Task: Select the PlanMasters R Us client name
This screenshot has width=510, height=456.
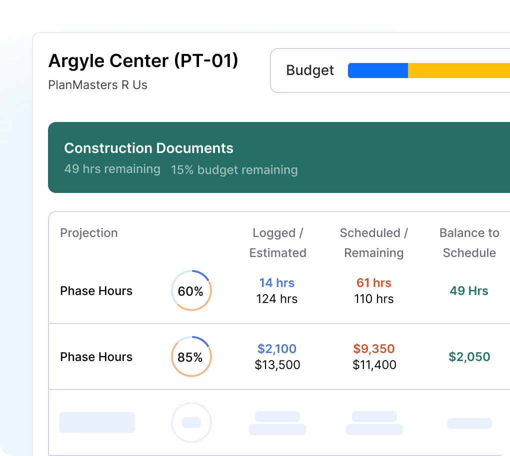Action: 97,85
